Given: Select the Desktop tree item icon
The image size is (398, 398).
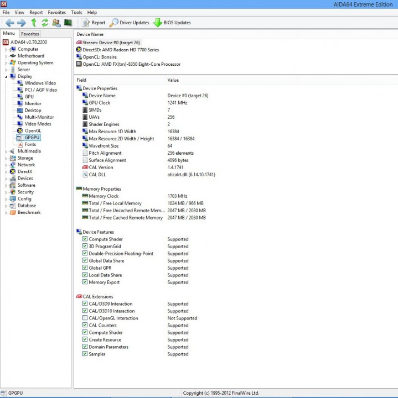Looking at the screenshot, I should point(20,110).
